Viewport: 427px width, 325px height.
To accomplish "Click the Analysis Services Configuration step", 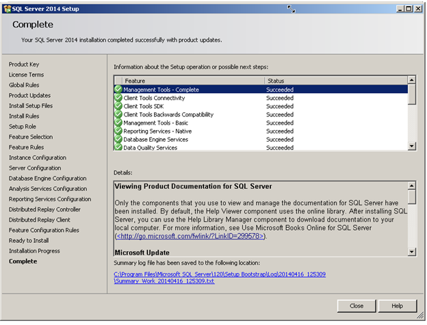I will 48,189.
